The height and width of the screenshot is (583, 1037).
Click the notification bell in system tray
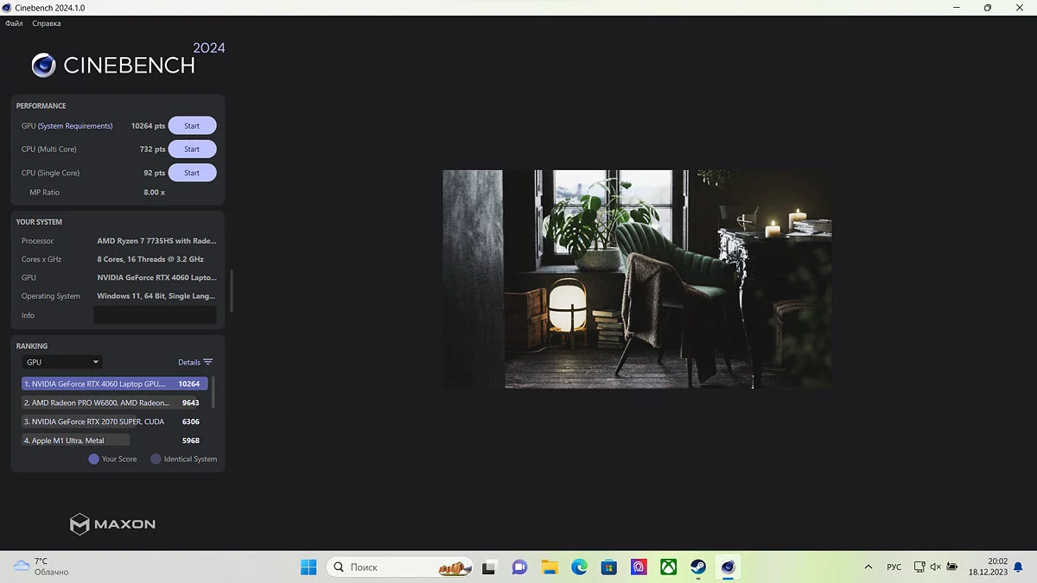[1017, 567]
